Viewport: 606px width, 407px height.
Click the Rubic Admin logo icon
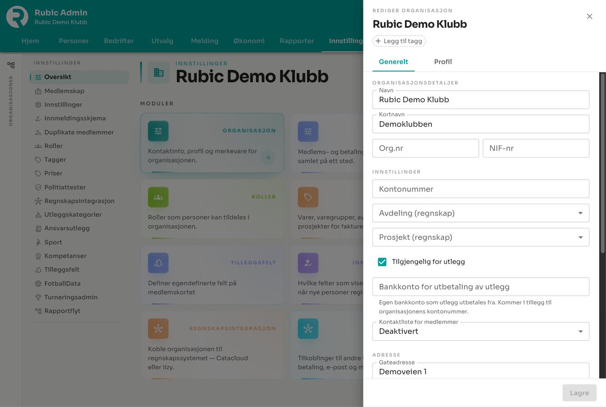point(17,17)
